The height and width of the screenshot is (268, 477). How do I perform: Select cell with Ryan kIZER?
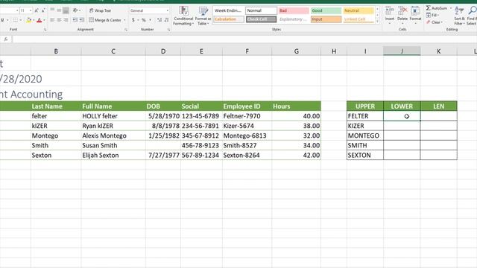click(113, 126)
